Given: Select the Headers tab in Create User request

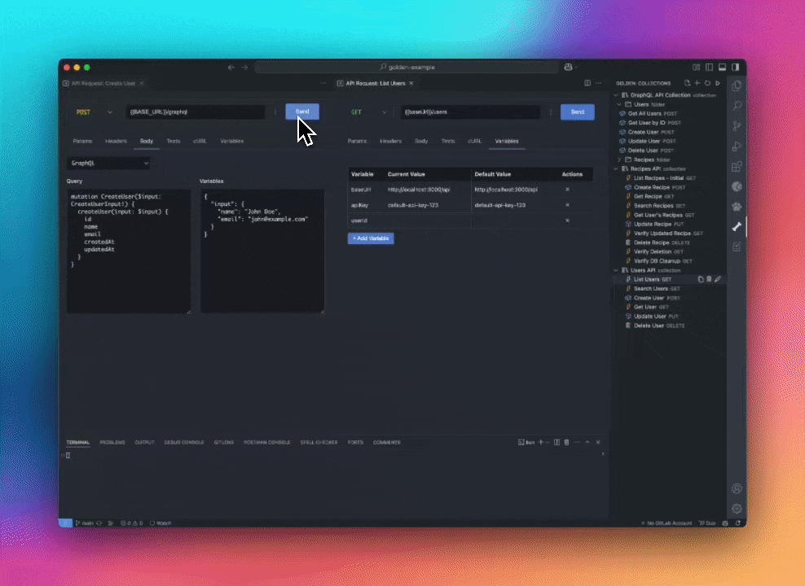Looking at the screenshot, I should point(116,141).
